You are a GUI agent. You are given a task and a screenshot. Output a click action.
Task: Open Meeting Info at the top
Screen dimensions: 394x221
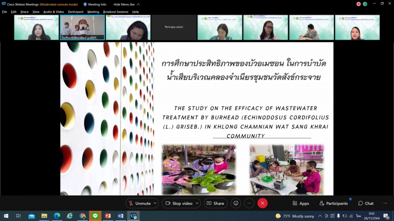coord(95,4)
